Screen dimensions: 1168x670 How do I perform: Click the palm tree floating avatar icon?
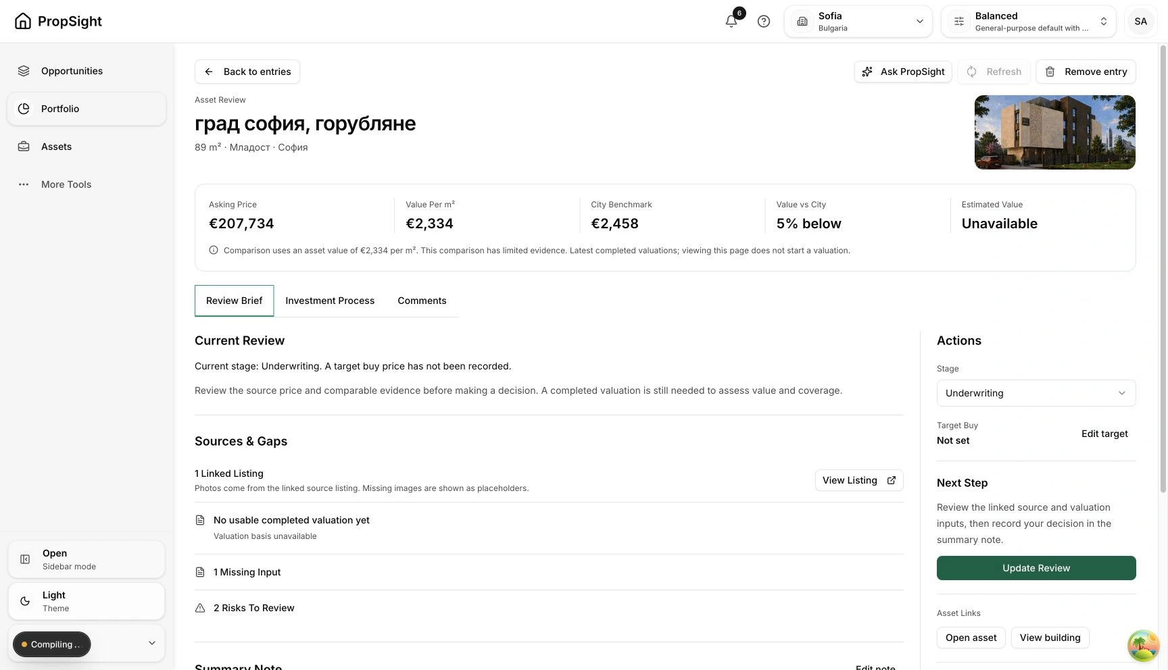click(x=1143, y=646)
